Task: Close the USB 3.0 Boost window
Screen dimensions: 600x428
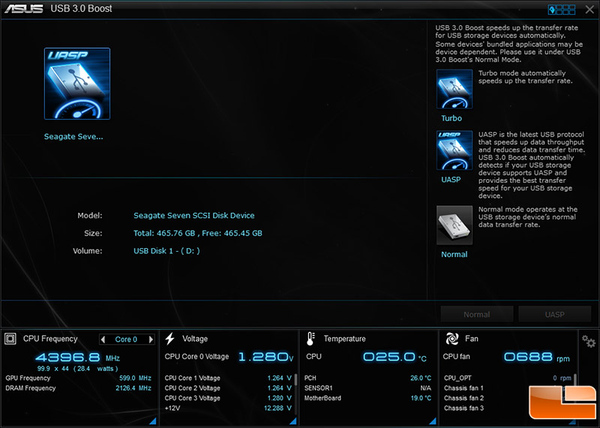Action: 589,10
